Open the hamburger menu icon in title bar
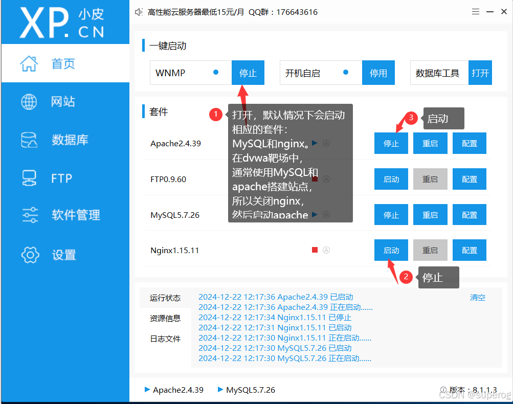 476,12
